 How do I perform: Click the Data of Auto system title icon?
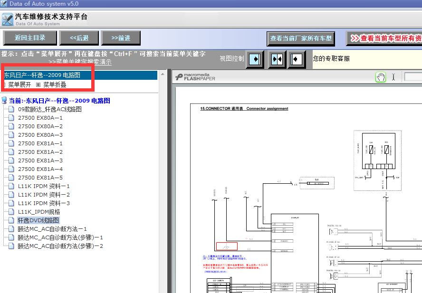(x=3, y=3)
